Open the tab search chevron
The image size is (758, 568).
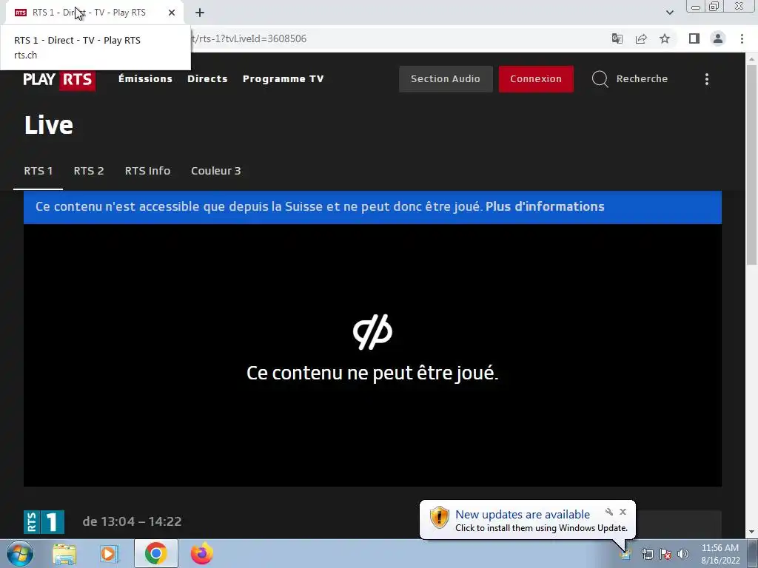[669, 13]
